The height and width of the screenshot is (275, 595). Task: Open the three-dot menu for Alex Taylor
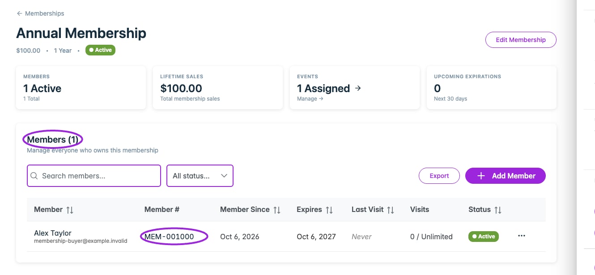point(521,236)
